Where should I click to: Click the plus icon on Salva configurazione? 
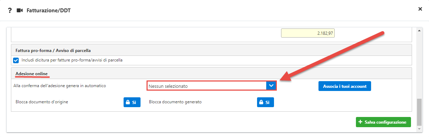point(360,122)
